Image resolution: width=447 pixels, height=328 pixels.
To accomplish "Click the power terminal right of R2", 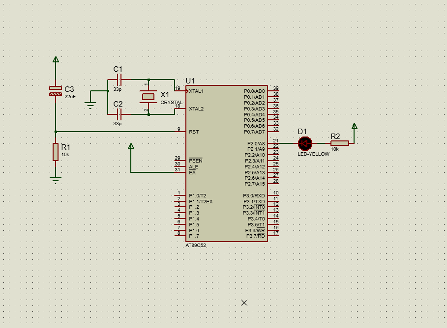I will [355, 126].
